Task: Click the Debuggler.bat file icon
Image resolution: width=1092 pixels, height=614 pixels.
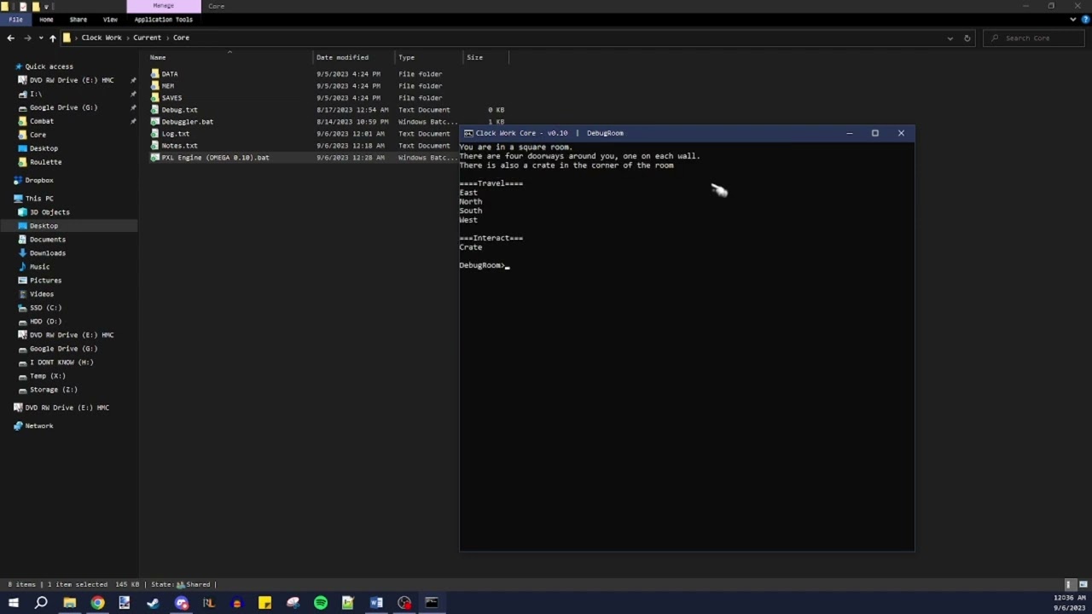Action: (154, 122)
